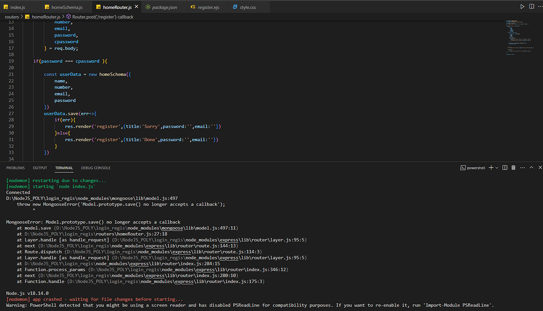Split the editor to the right
This screenshot has width=543, height=311.
click(530, 7)
